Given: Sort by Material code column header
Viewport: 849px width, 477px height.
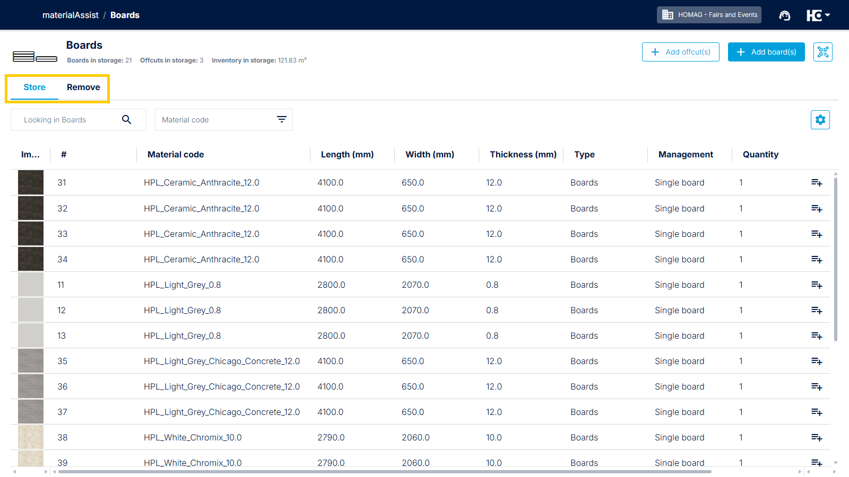Looking at the screenshot, I should (176, 155).
